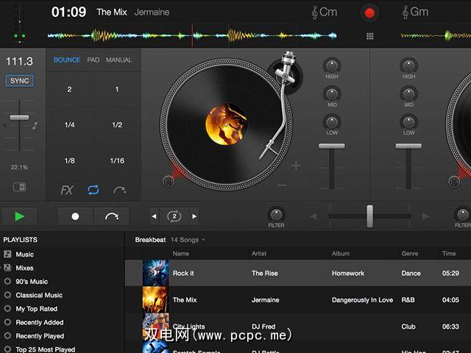Click the blue loop icon beside FX

click(93, 190)
